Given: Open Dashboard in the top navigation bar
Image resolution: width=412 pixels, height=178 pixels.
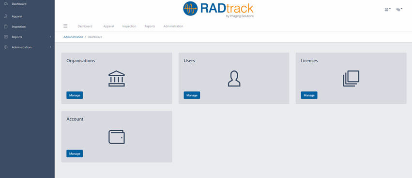Looking at the screenshot, I should pyautogui.click(x=85, y=26).
